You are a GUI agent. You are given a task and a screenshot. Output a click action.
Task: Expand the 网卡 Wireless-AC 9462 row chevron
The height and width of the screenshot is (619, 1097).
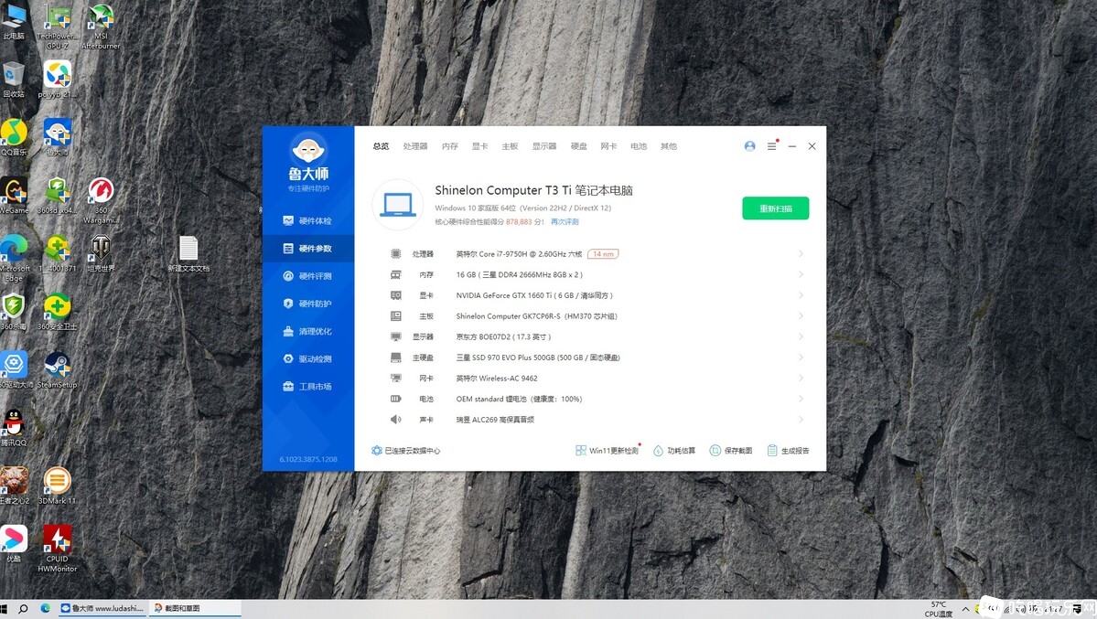(801, 379)
